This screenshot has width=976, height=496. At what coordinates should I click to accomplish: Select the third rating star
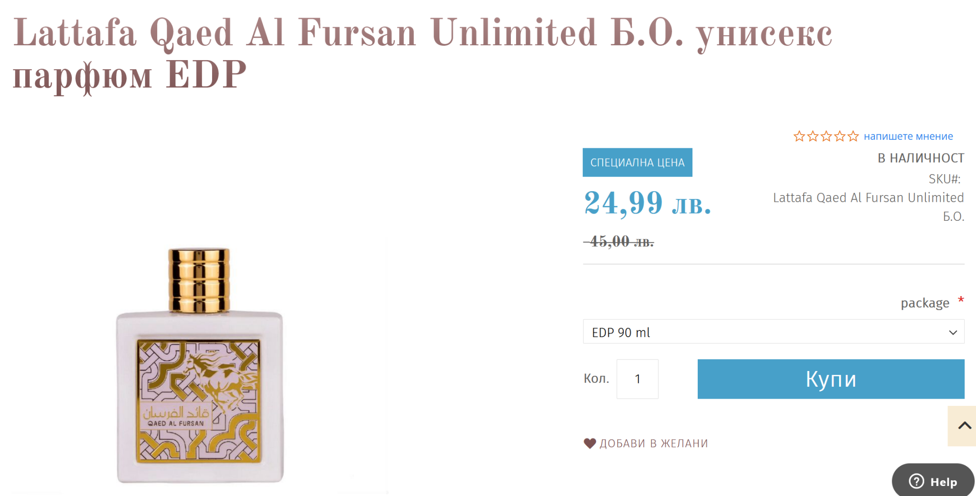[x=826, y=137]
